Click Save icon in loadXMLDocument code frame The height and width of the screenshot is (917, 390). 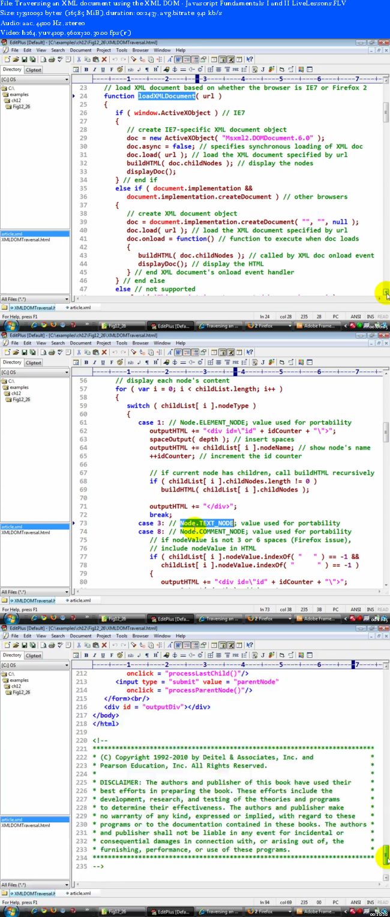(x=24, y=59)
